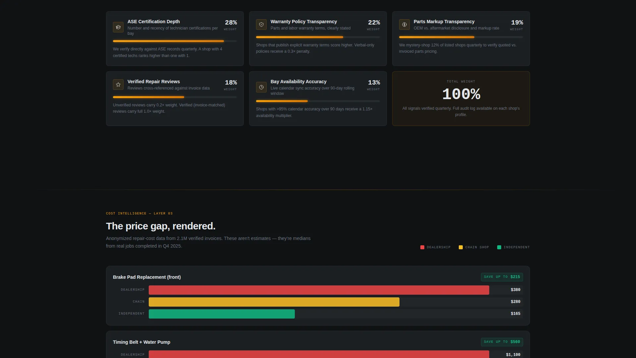Select the Brake Pad dealership $380 bar
The image size is (636, 358).
319,290
